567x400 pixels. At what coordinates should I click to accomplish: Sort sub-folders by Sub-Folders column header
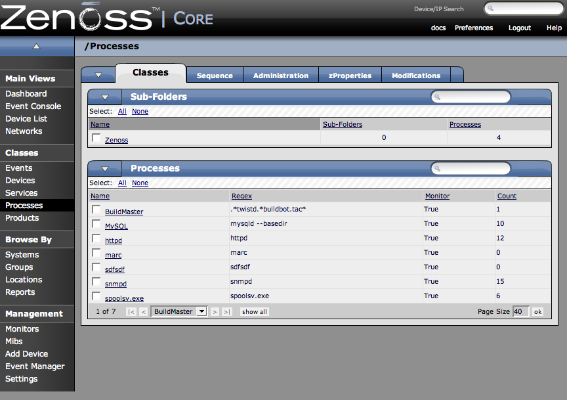point(343,125)
